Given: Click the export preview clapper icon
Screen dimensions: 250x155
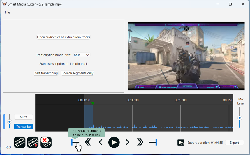Looking at the screenshot, I should point(181,143).
